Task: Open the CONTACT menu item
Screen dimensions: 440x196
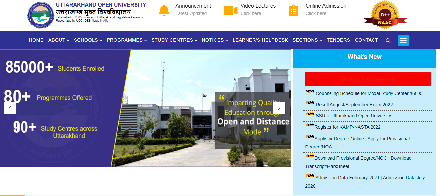Action: coord(366,40)
